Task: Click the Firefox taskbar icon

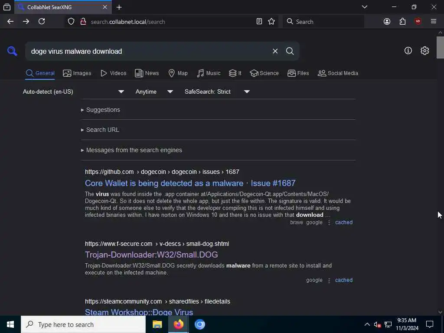Action: tap(178, 324)
